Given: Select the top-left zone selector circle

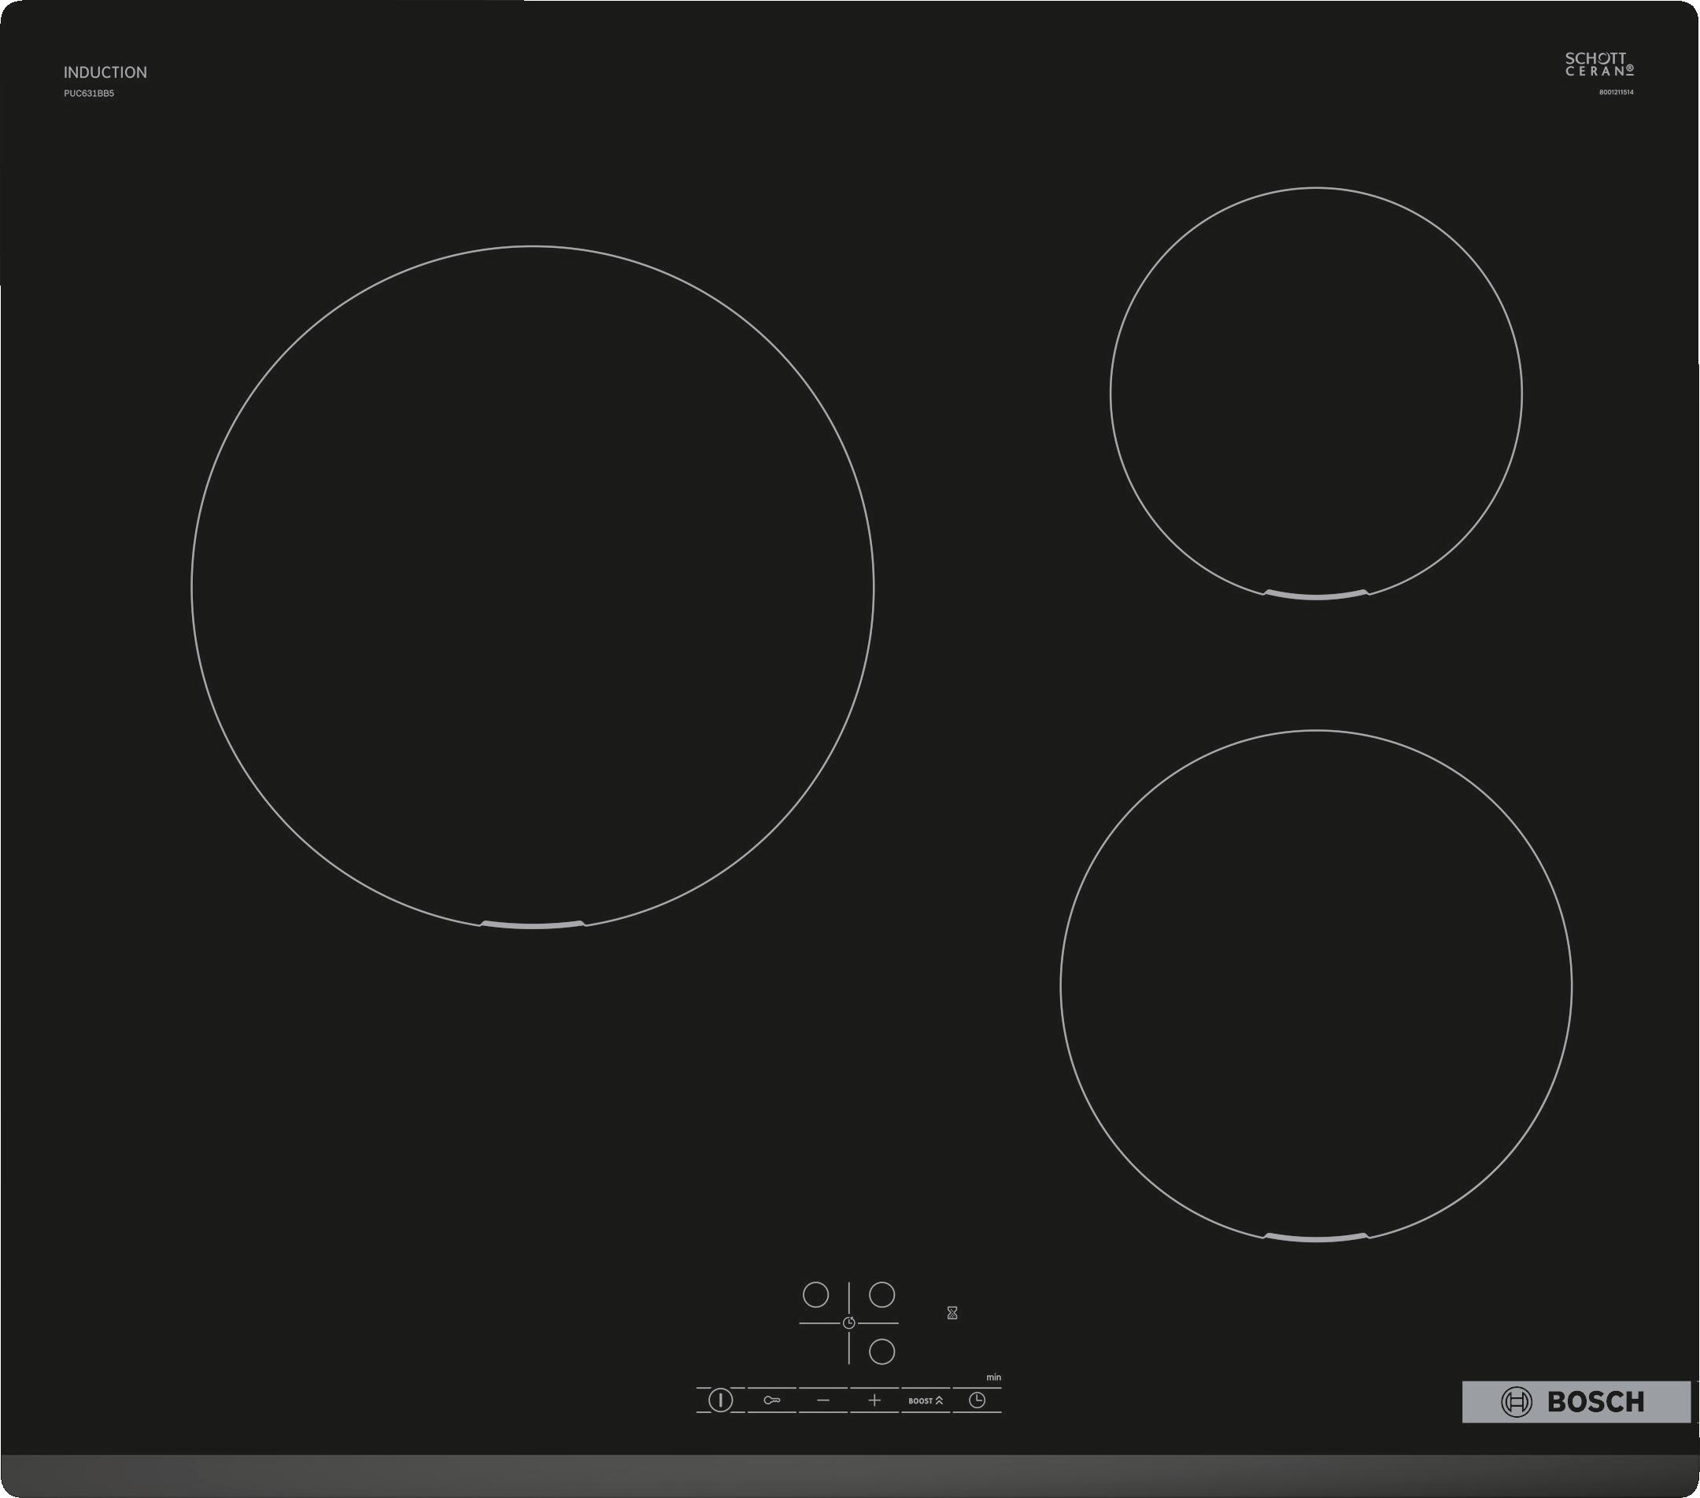Looking at the screenshot, I should [x=815, y=1294].
